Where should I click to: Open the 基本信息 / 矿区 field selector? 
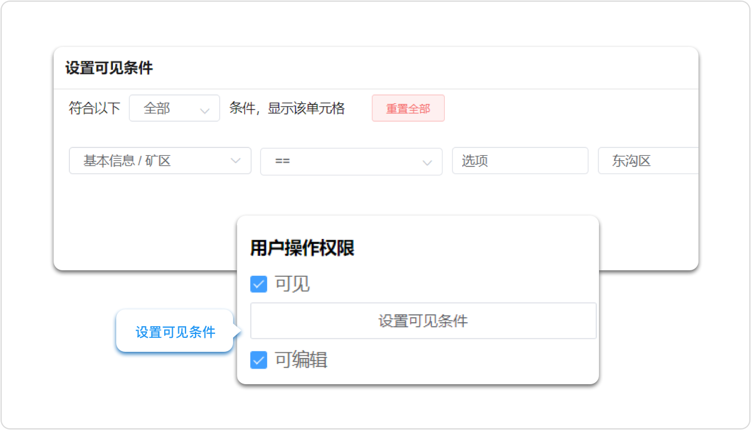click(x=151, y=161)
